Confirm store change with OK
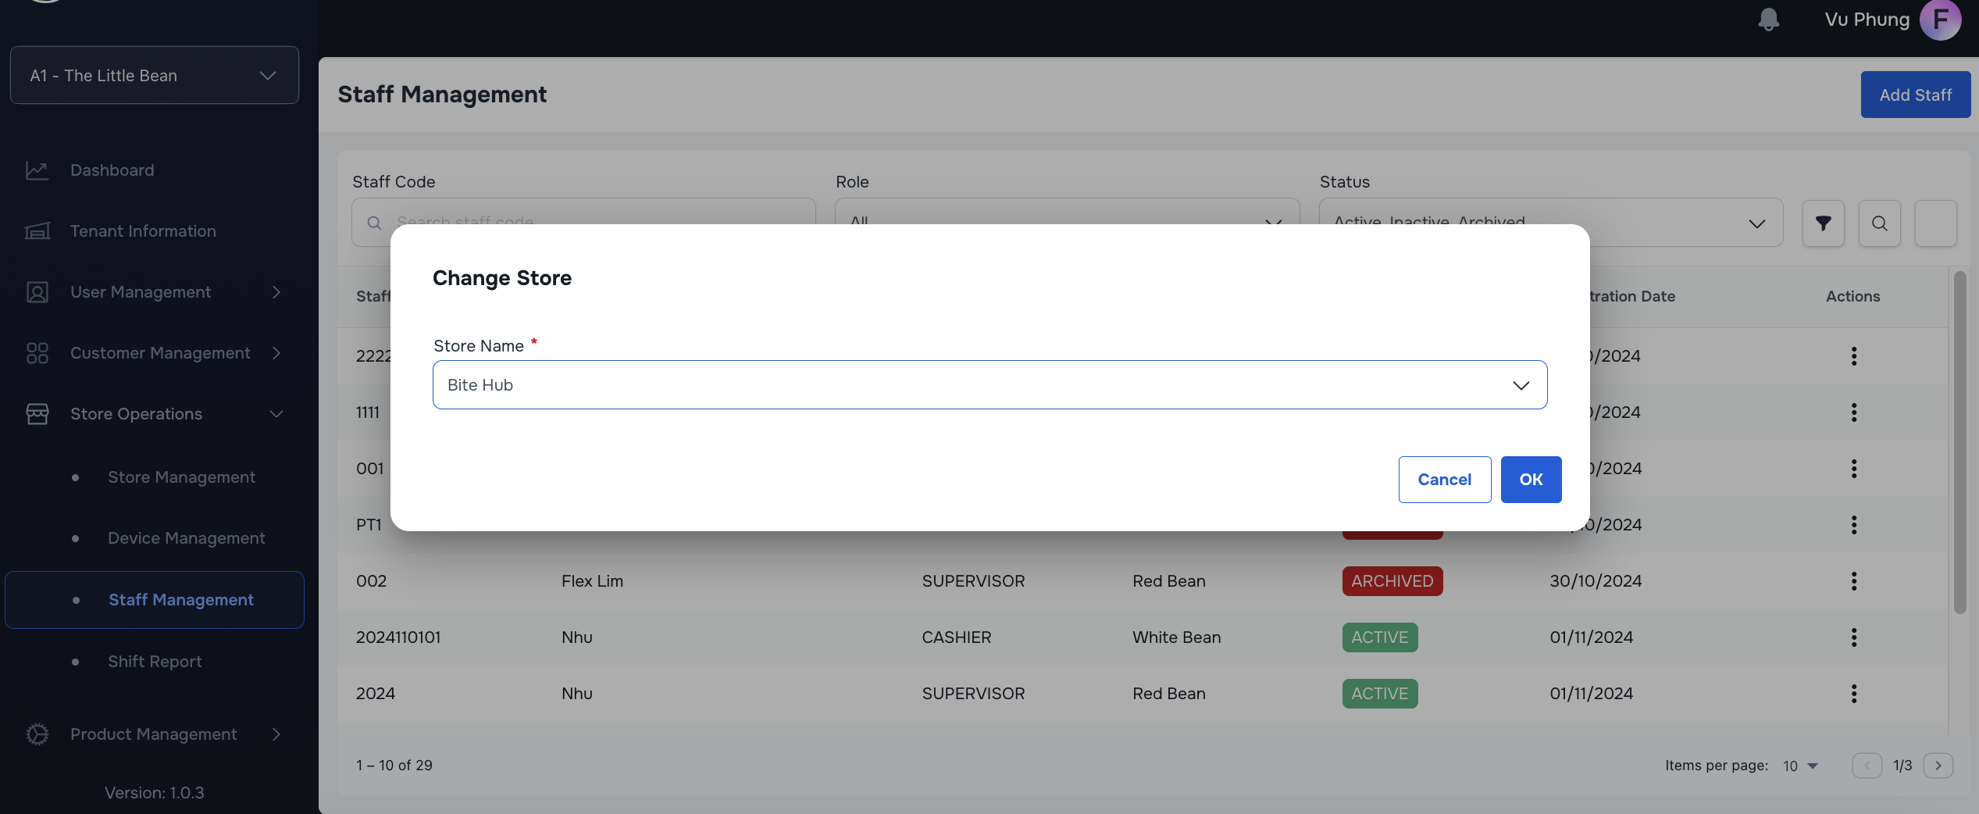1979x814 pixels. pos(1530,480)
